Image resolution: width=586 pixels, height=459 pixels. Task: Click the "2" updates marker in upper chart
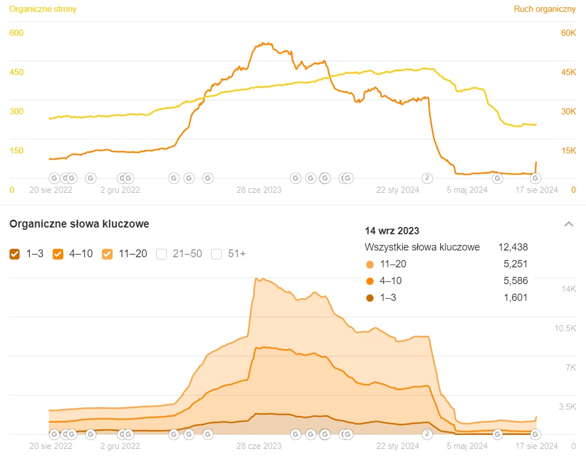tap(427, 178)
